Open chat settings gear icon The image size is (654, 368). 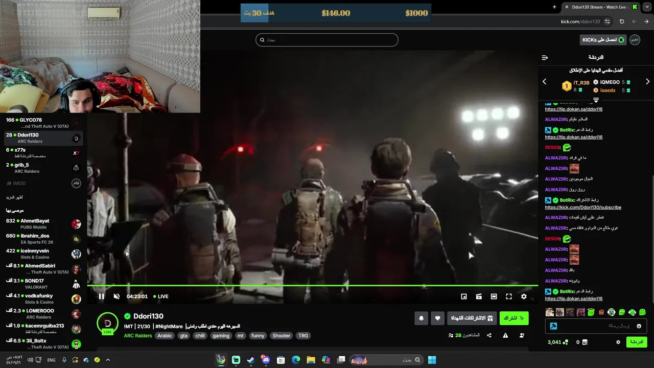tap(618, 342)
